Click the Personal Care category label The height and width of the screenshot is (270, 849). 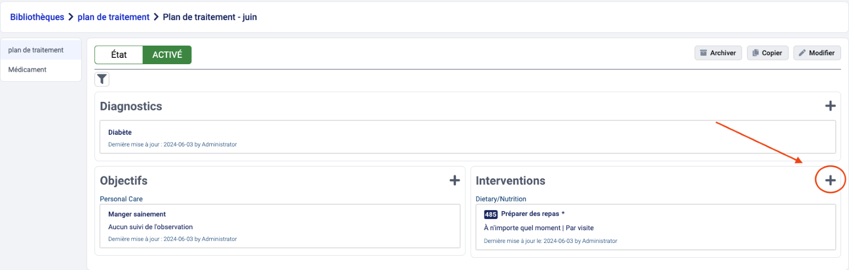coord(121,199)
